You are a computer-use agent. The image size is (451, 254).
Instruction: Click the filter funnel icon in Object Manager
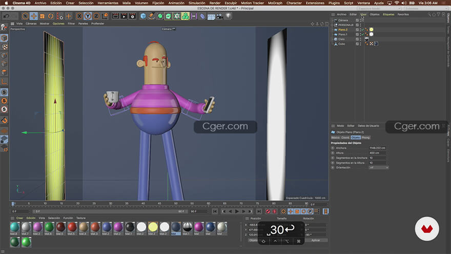coord(439,14)
